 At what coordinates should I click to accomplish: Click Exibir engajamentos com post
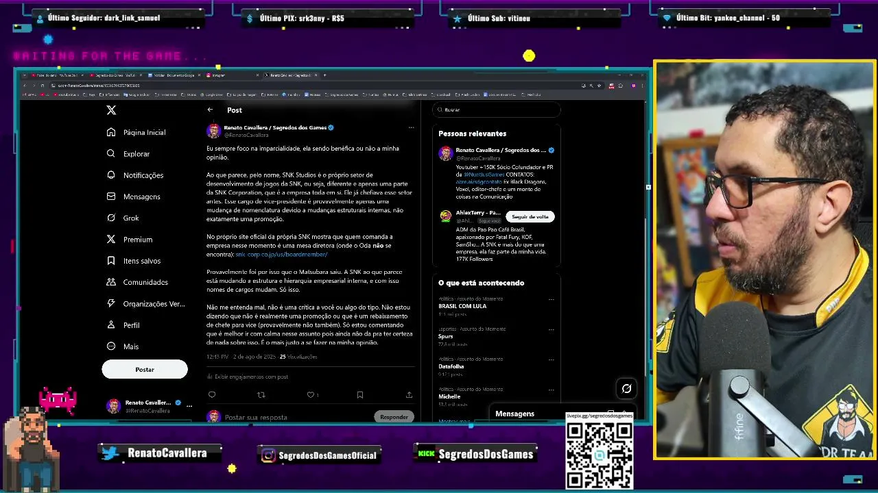point(248,377)
